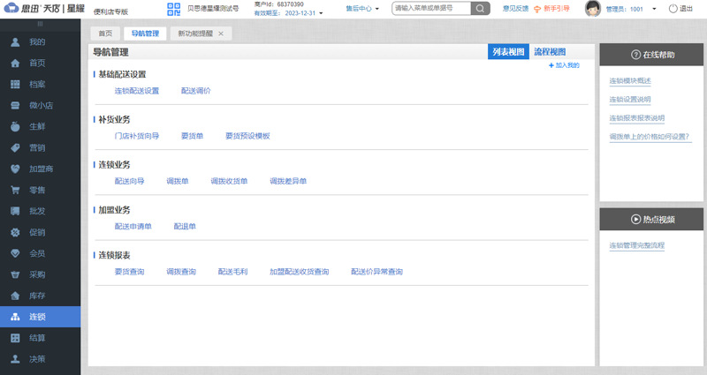This screenshot has height=375, width=707.
Task: Open the 调拨查询 report link
Action: point(181,272)
